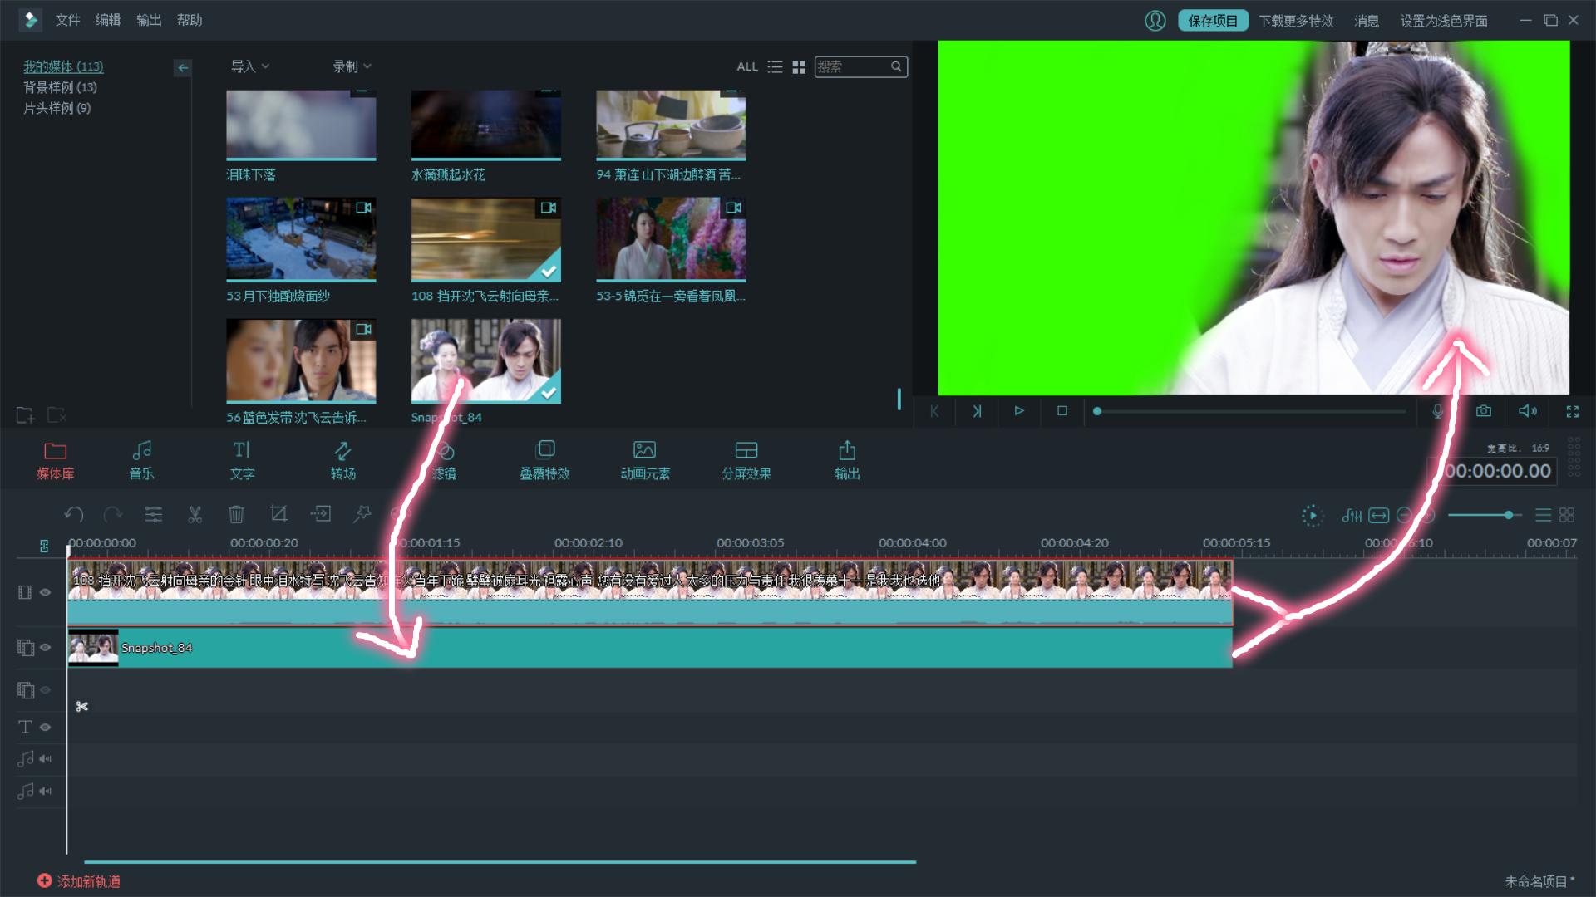1596x897 pixels.
Task: Click Save Project (保存项目) button
Action: [1213, 21]
